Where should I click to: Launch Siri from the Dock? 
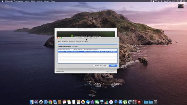[36, 102]
